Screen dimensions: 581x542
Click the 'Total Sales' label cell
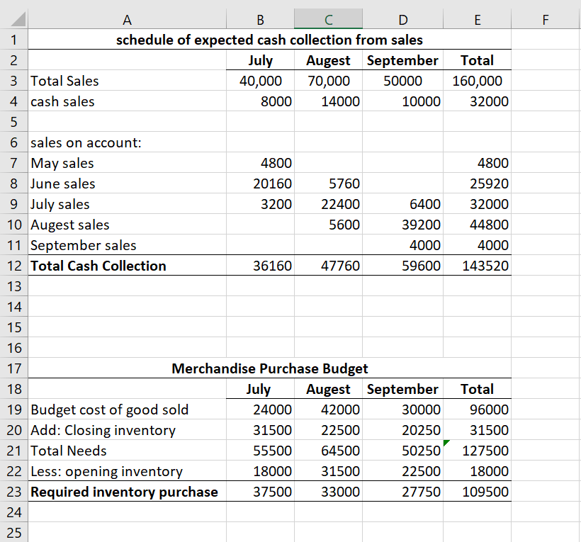127,81
